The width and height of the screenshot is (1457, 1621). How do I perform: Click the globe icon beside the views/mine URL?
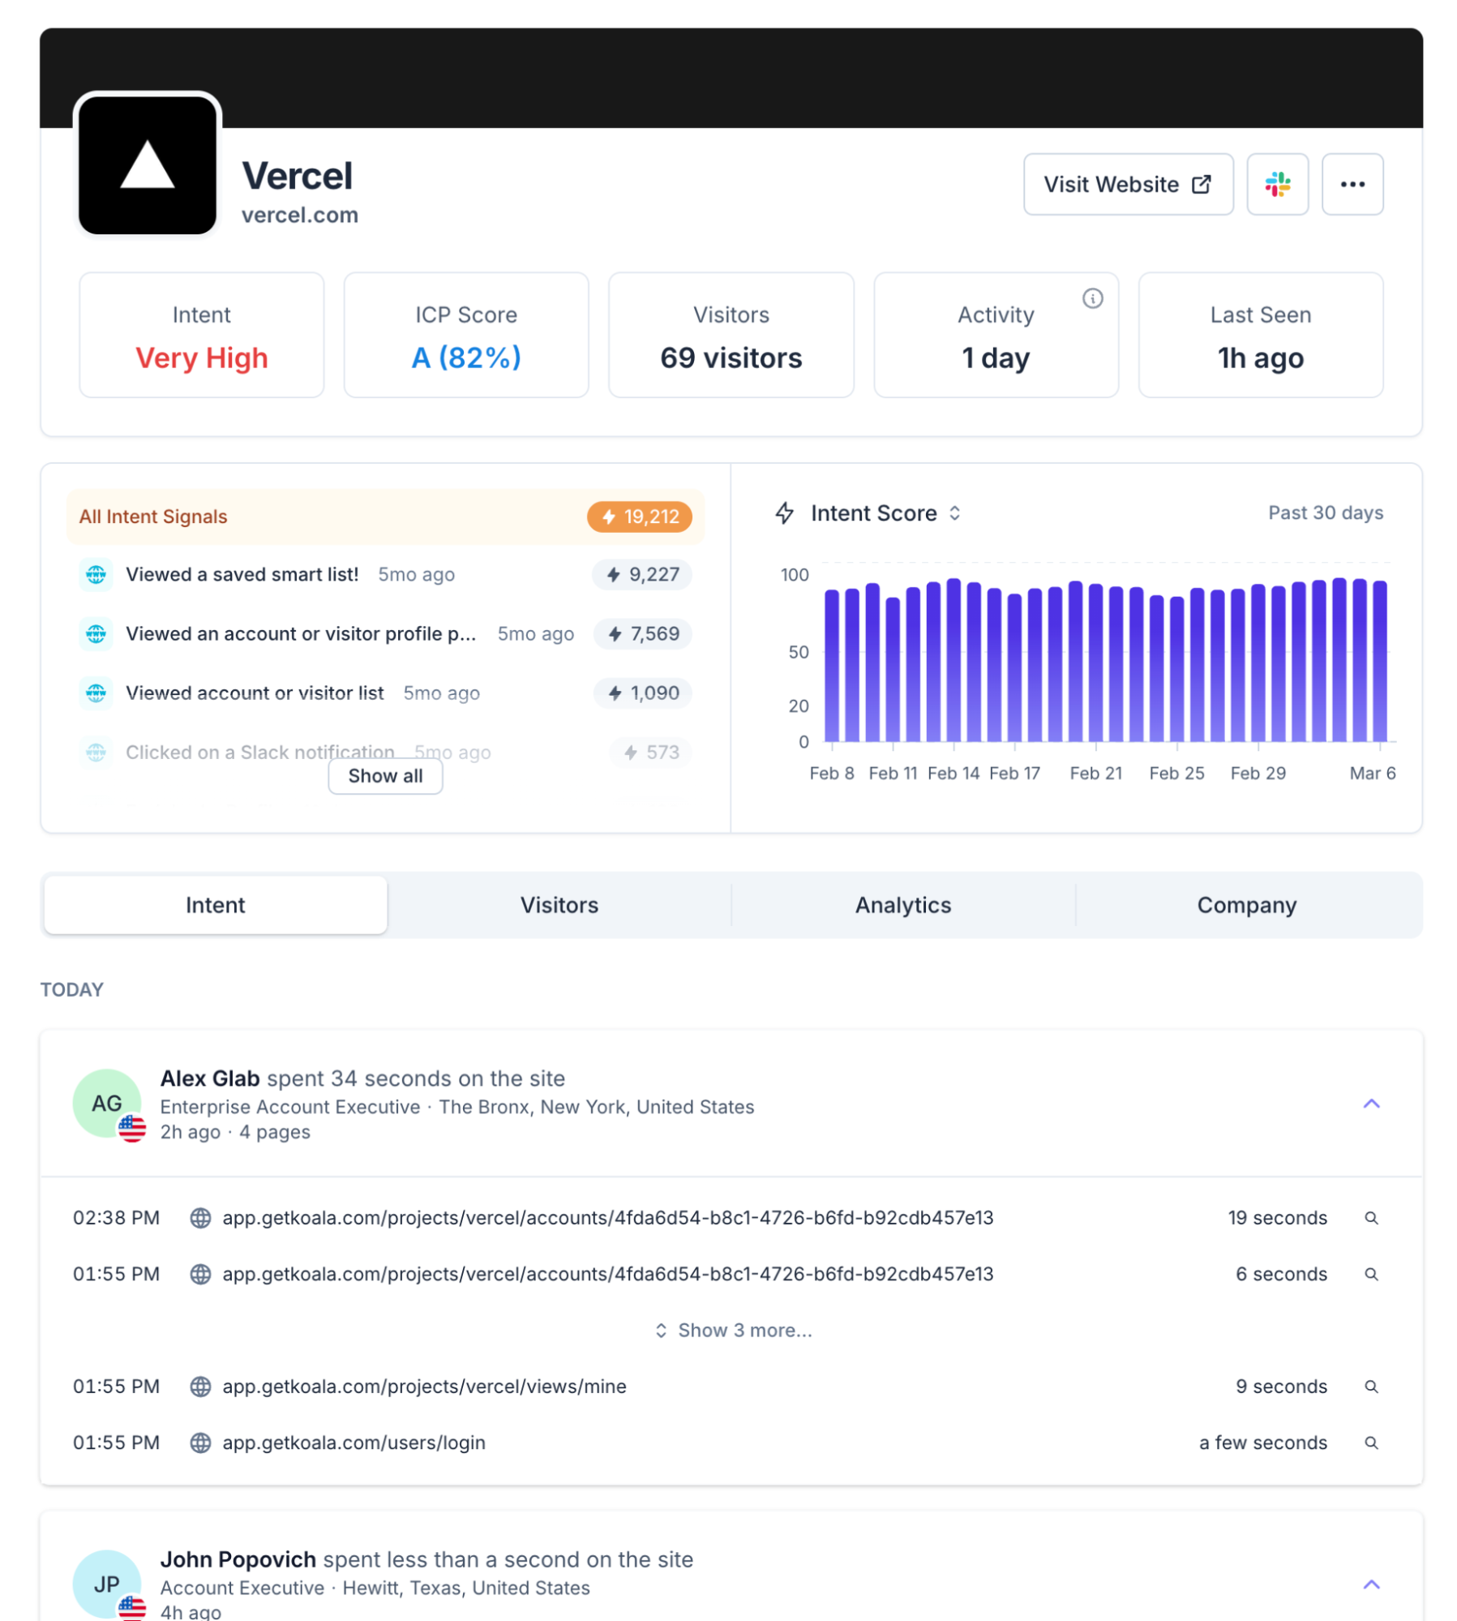200,1386
